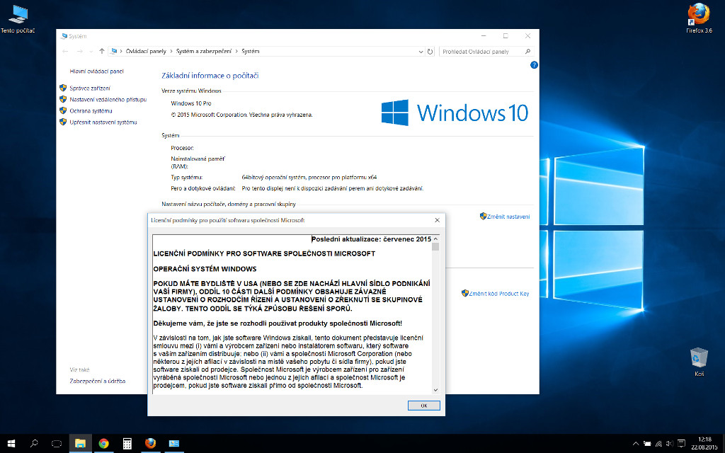The width and height of the screenshot is (725, 453).
Task: Open the Koš recycle bin icon
Action: (699, 362)
